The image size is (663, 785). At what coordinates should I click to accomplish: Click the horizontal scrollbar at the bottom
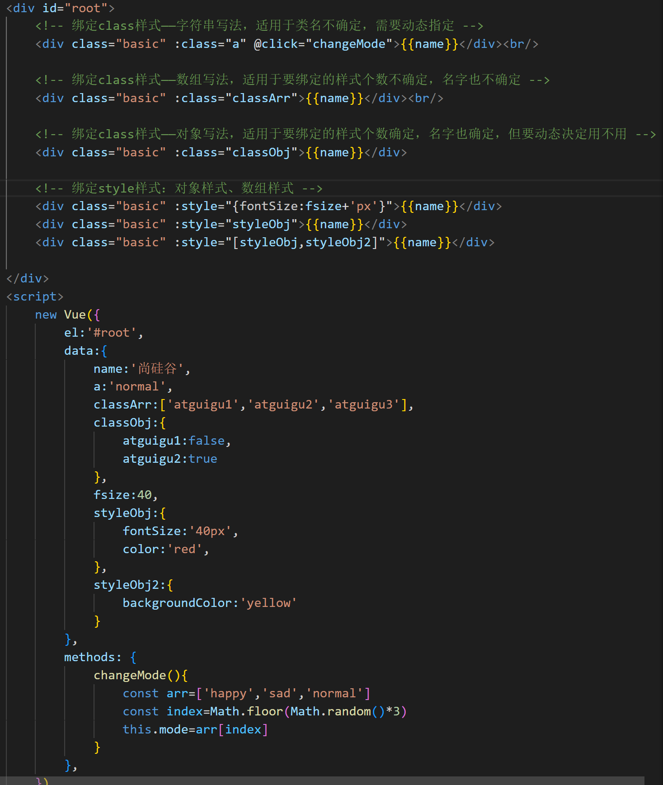click(322, 781)
